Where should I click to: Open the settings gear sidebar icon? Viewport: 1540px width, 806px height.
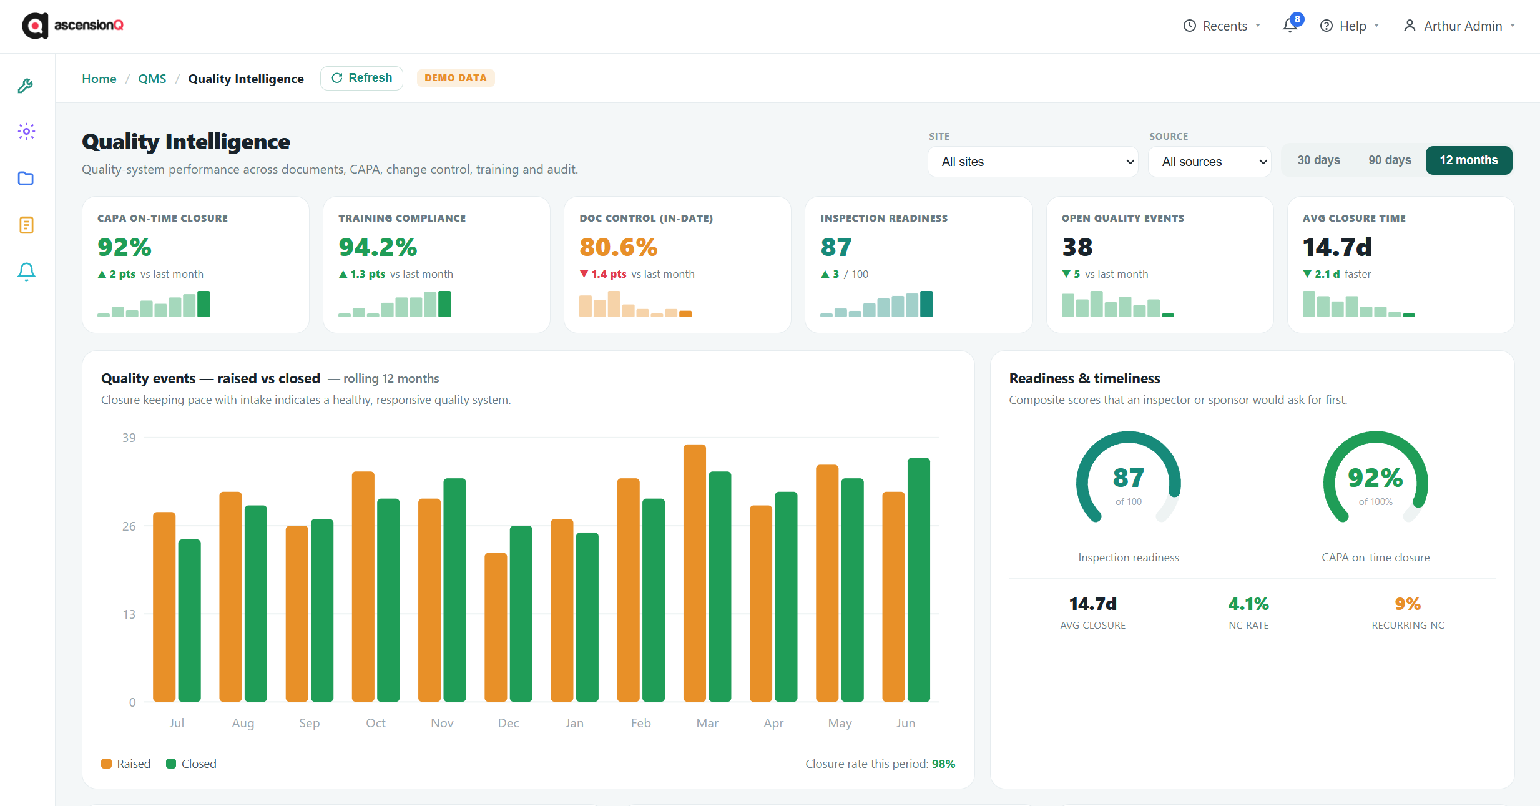(x=26, y=131)
